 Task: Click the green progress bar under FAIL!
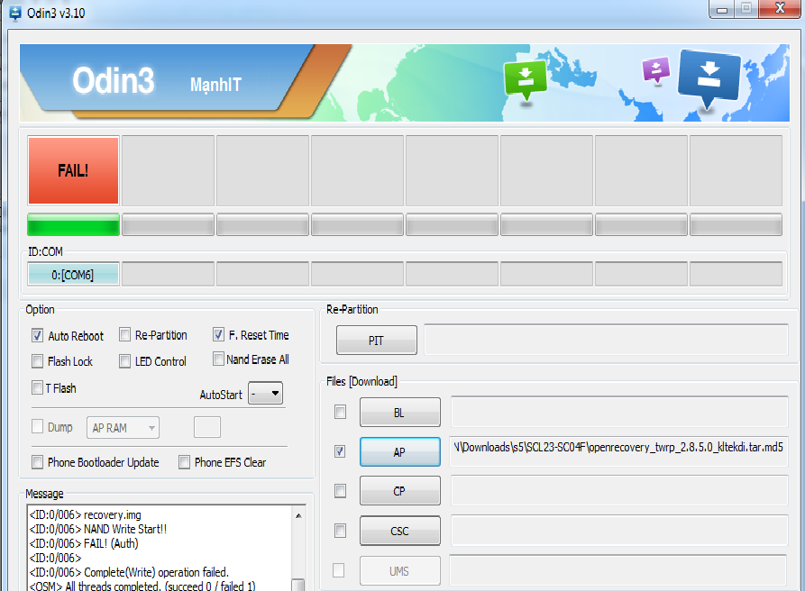point(73,225)
